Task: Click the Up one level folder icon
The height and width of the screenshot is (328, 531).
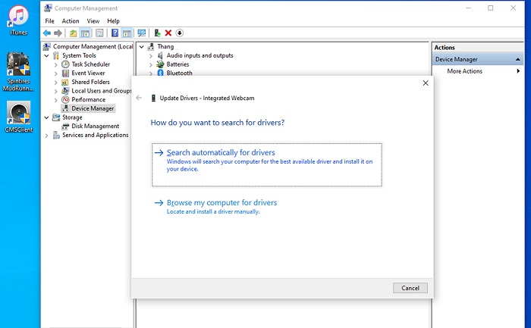Action: (74, 33)
